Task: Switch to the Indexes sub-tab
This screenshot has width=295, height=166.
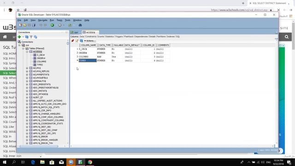Action: coord(171,36)
